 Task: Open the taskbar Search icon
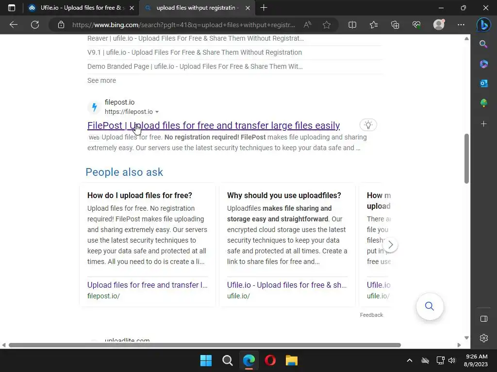227,360
